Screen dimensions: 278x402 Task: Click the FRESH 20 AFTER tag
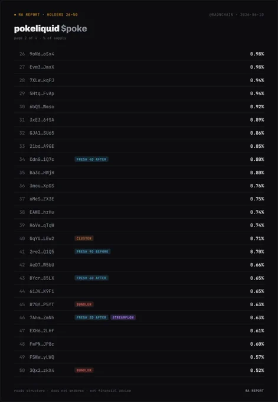[91, 317]
